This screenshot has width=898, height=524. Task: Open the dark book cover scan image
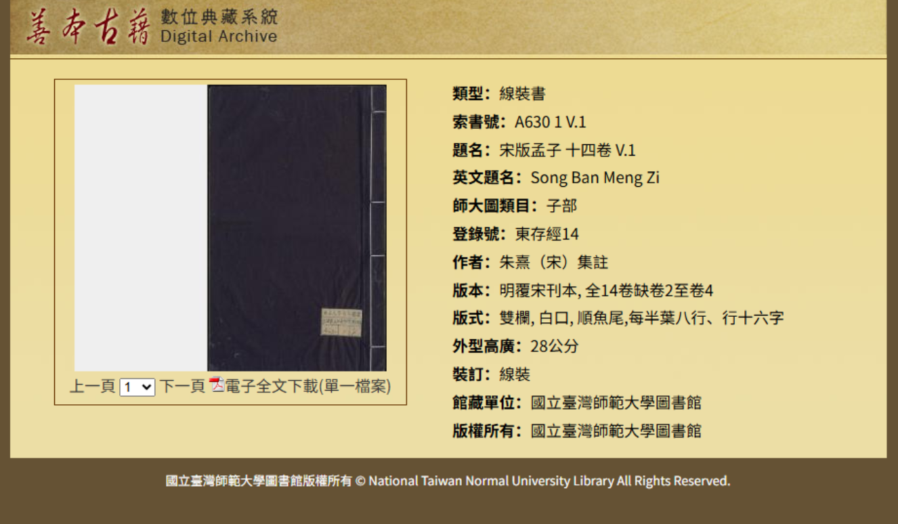tap(297, 228)
